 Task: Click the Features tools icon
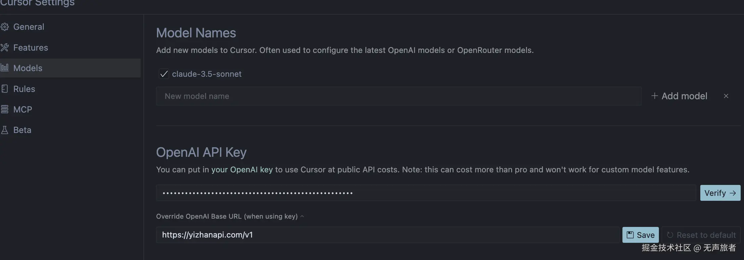(5, 48)
